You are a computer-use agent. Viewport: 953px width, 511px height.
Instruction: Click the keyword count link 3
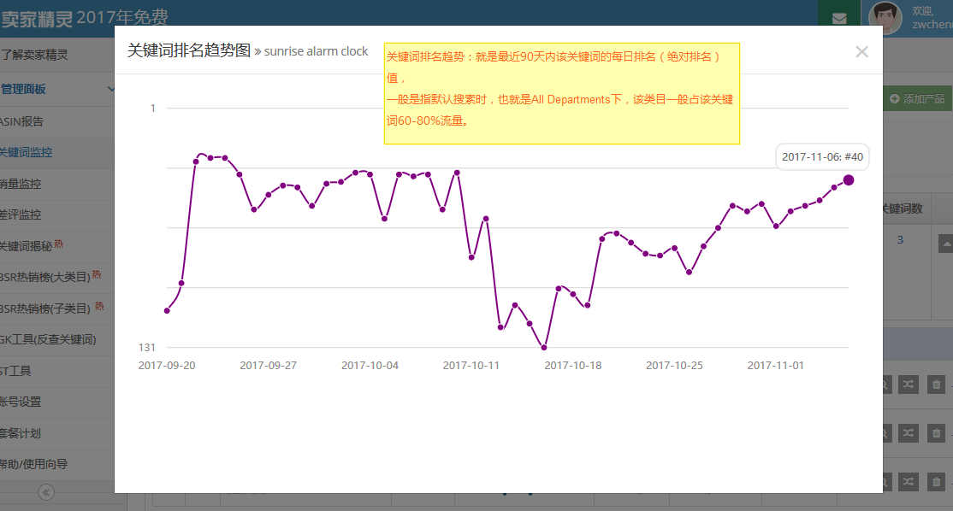[x=900, y=240]
